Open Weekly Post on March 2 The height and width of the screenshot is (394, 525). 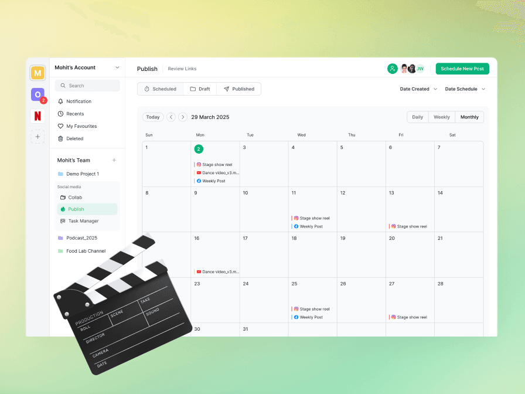coord(210,181)
